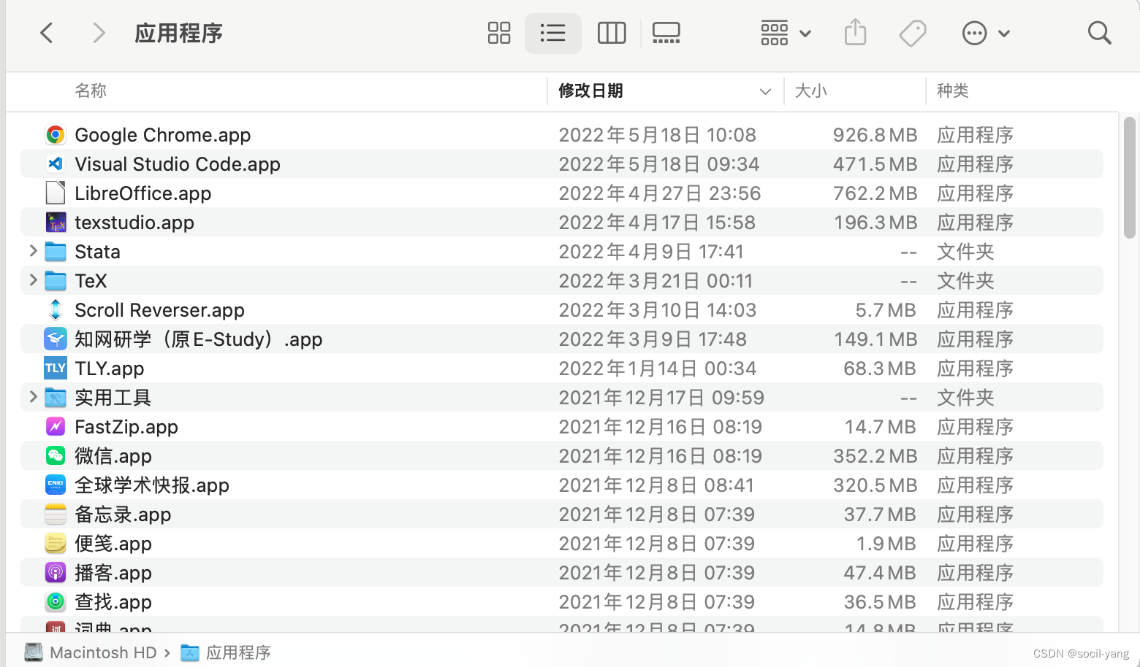
Task: Select the 便笺.app file name
Action: click(x=113, y=544)
